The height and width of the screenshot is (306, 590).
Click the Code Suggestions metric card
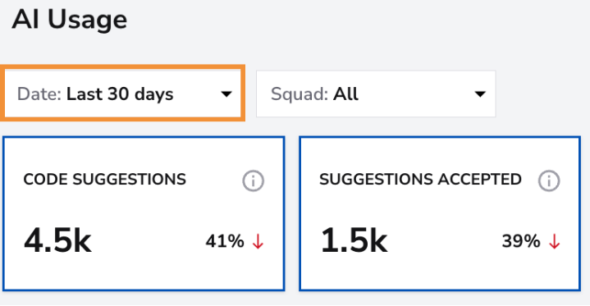click(x=144, y=213)
